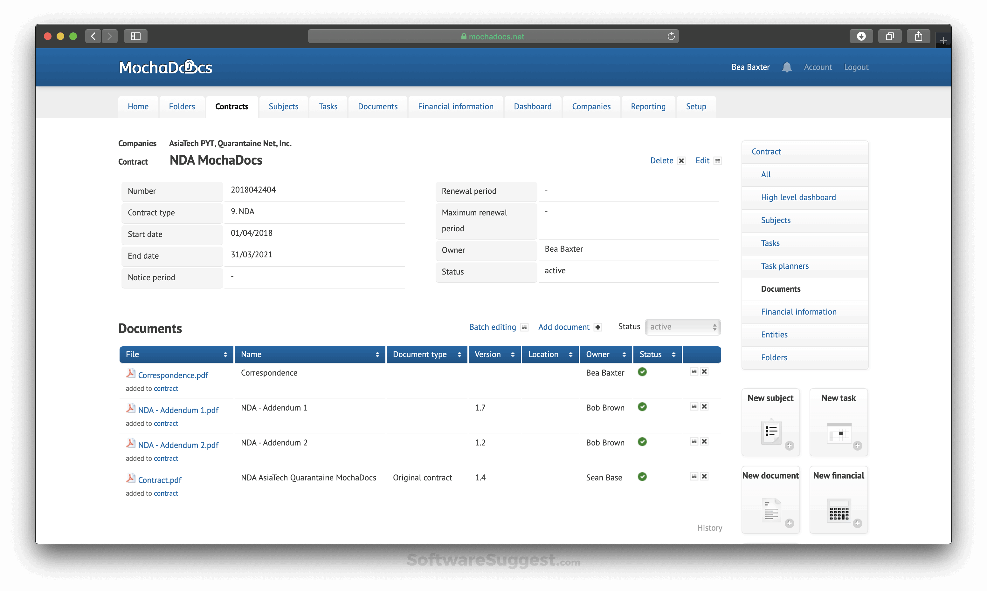987x591 pixels.
Task: Open the Subjects tab
Action: point(283,107)
